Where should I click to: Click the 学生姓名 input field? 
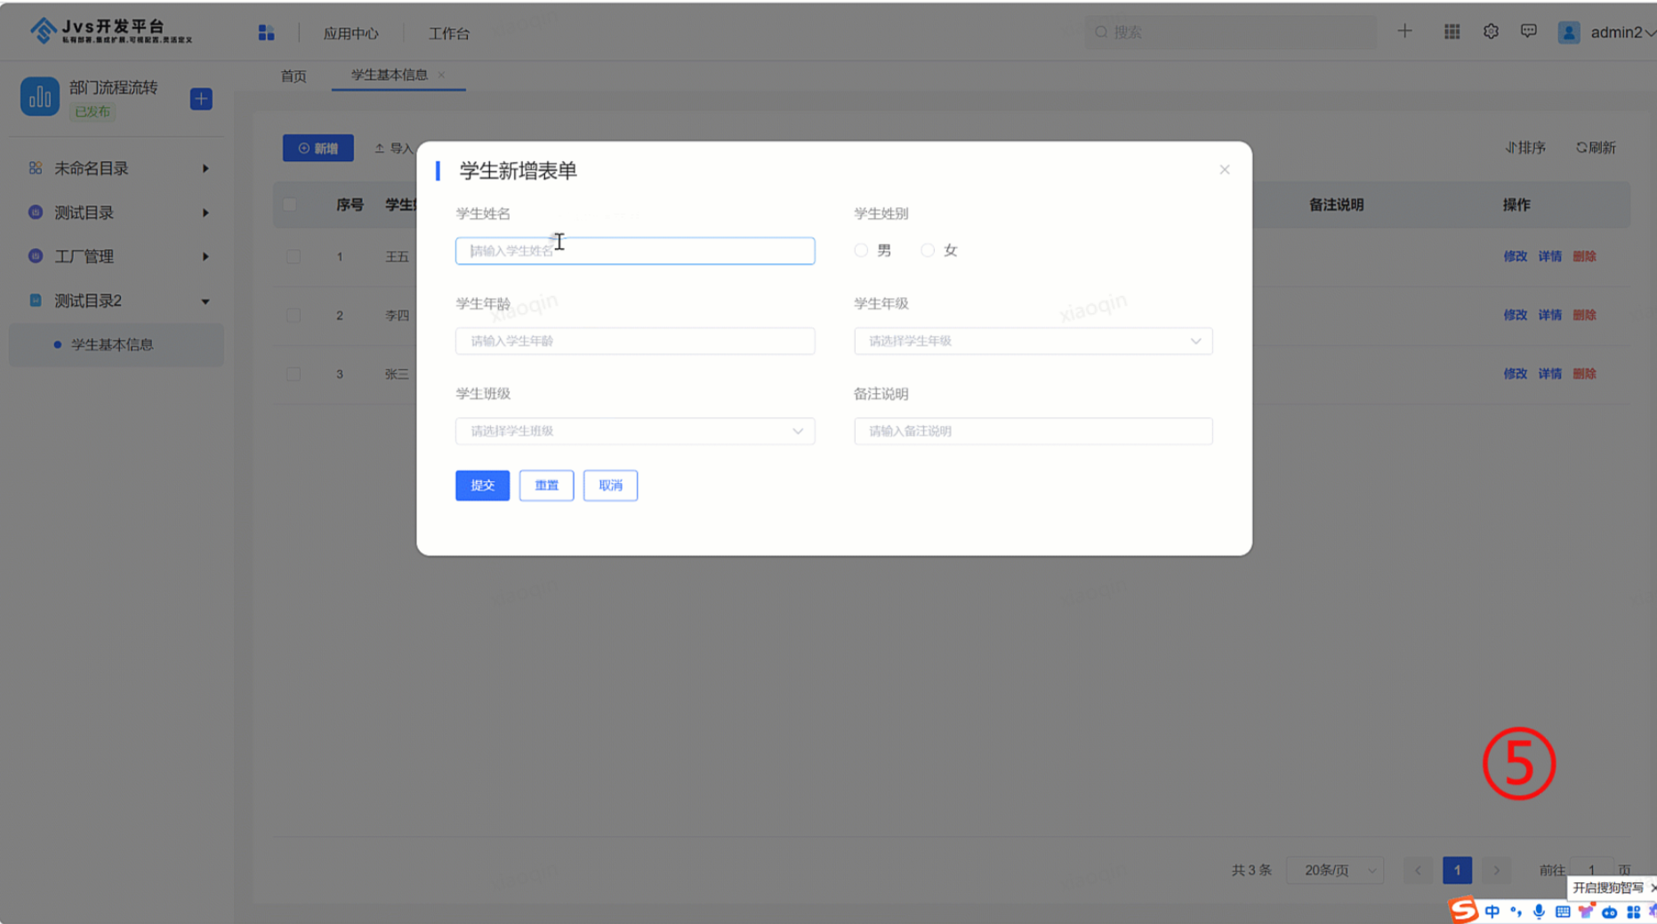pyautogui.click(x=634, y=250)
